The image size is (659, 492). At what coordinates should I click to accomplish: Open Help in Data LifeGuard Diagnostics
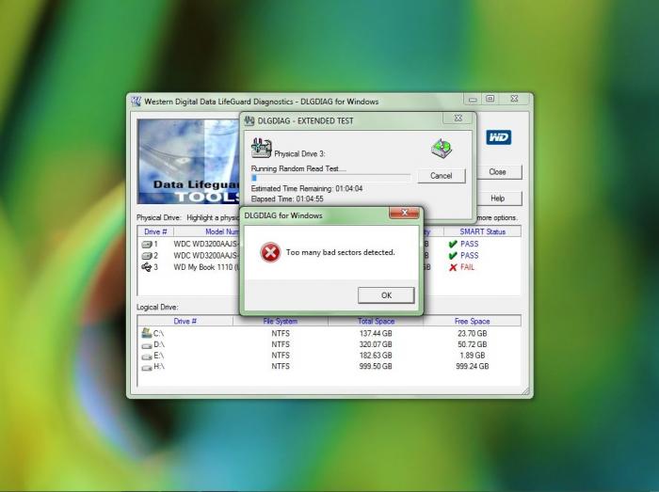click(497, 198)
